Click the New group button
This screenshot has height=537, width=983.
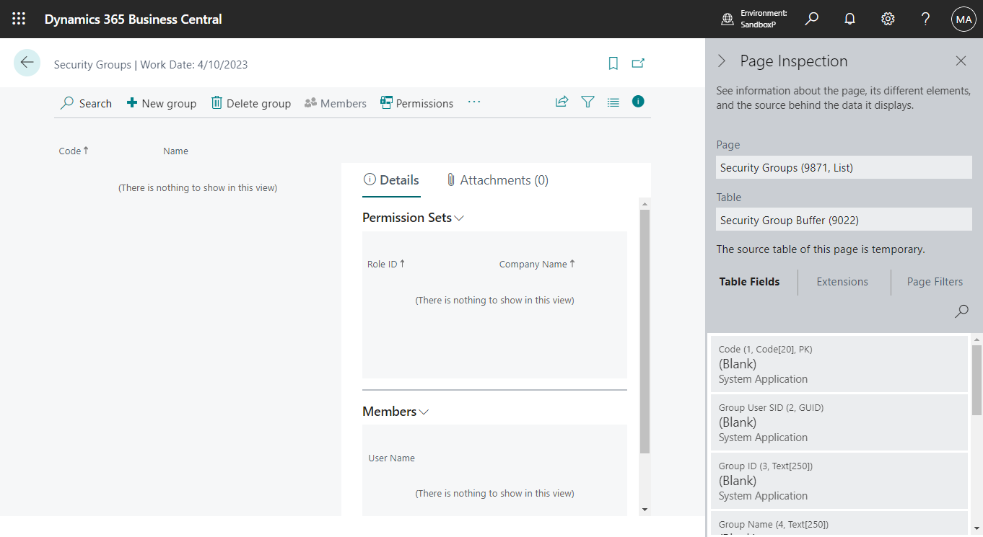[162, 103]
